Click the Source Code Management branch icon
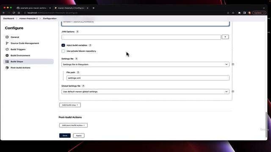The height and width of the screenshot is (152, 271). point(7,43)
